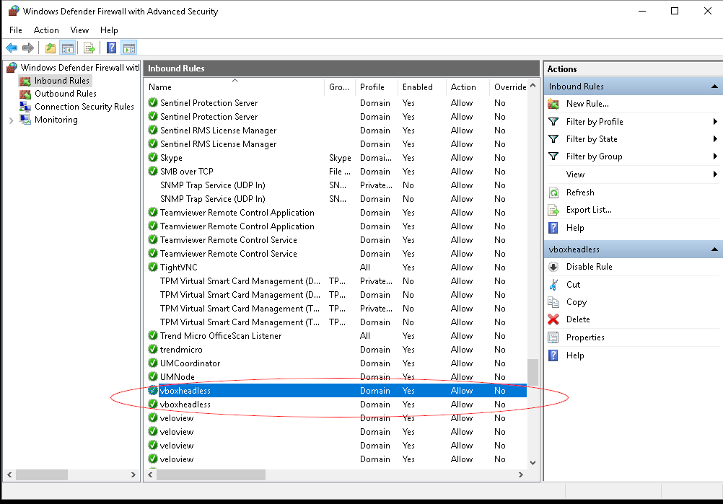
Task: Click the scroll-up arrow of rules list
Action: 533,86
